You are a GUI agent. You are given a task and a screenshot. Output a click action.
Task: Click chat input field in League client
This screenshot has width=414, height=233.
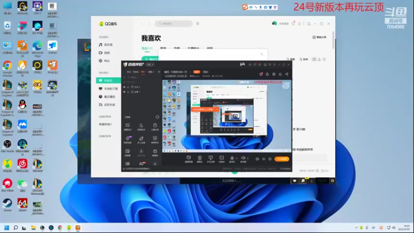click(x=255, y=181)
